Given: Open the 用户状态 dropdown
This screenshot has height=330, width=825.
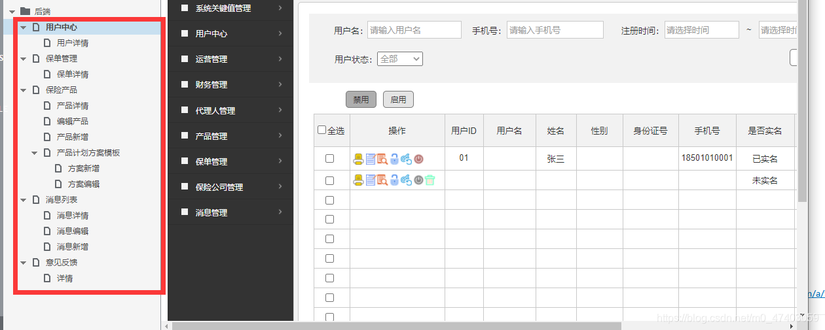Looking at the screenshot, I should (400, 59).
